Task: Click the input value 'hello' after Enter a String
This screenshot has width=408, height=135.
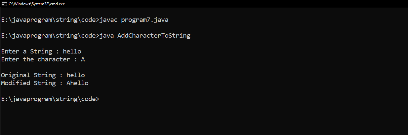Action: pos(72,51)
